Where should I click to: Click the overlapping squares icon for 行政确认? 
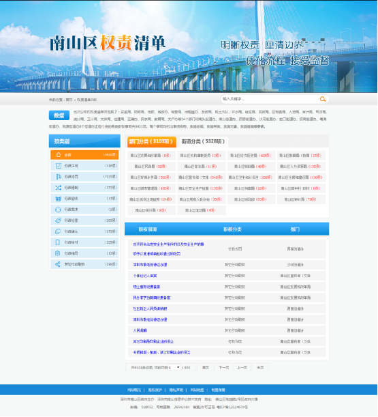point(58,231)
